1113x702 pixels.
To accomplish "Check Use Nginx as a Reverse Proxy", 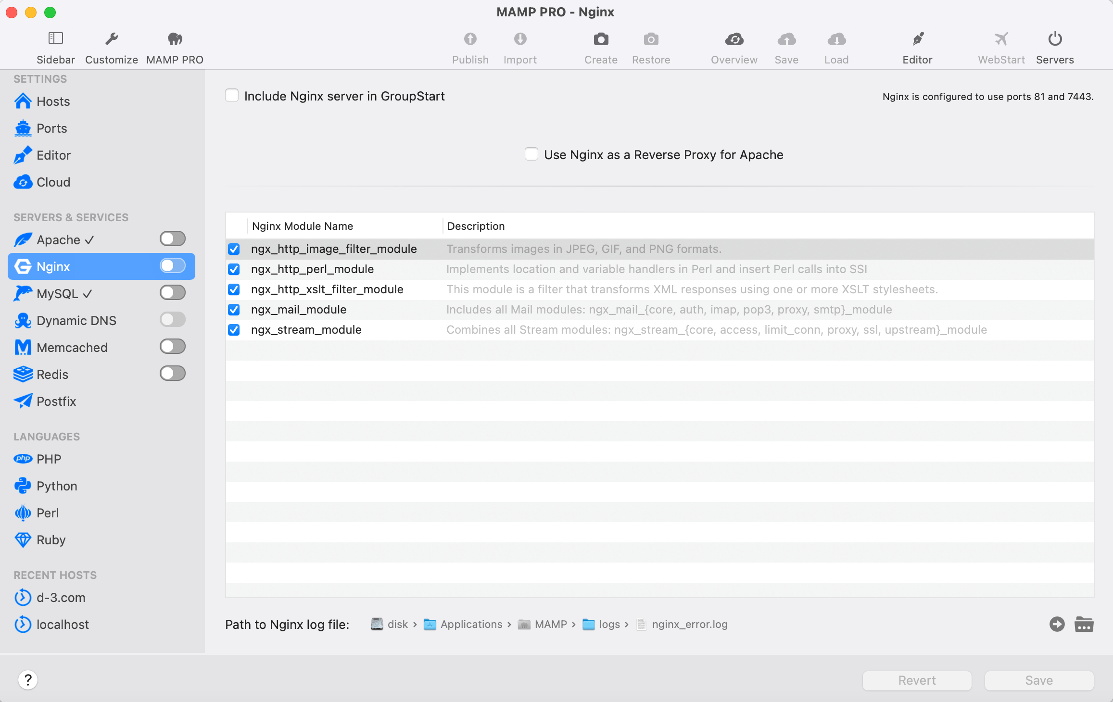I will coord(531,154).
